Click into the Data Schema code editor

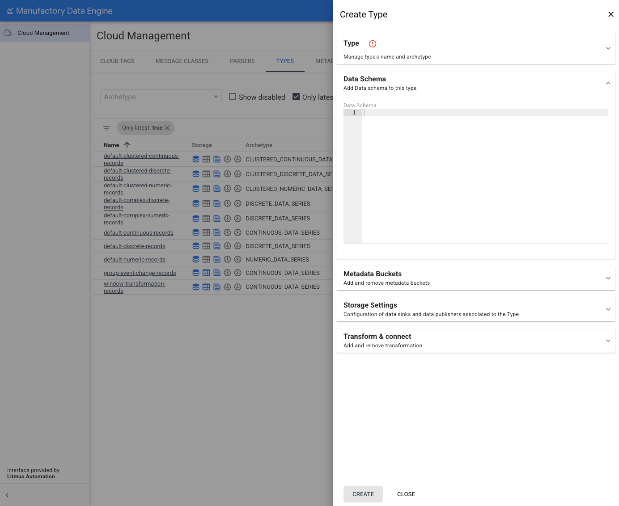483,174
